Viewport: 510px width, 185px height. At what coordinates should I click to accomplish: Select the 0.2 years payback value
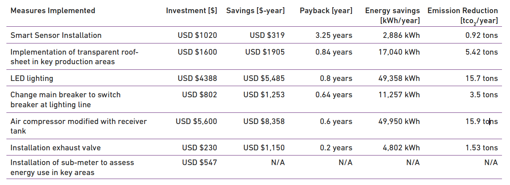coord(336,148)
